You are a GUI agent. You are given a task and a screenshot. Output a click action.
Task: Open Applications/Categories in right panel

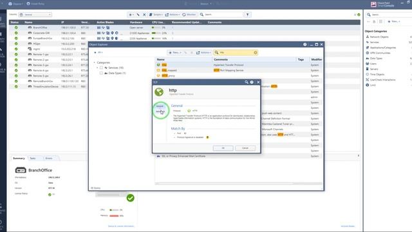click(383, 48)
